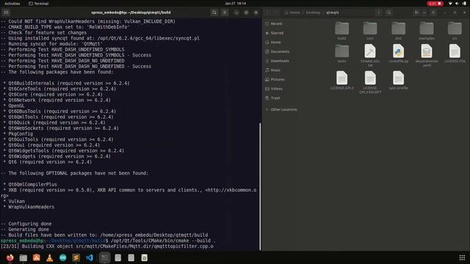Launch Sublime Text from the dock
The image size is (470, 264).
[x=76, y=257]
